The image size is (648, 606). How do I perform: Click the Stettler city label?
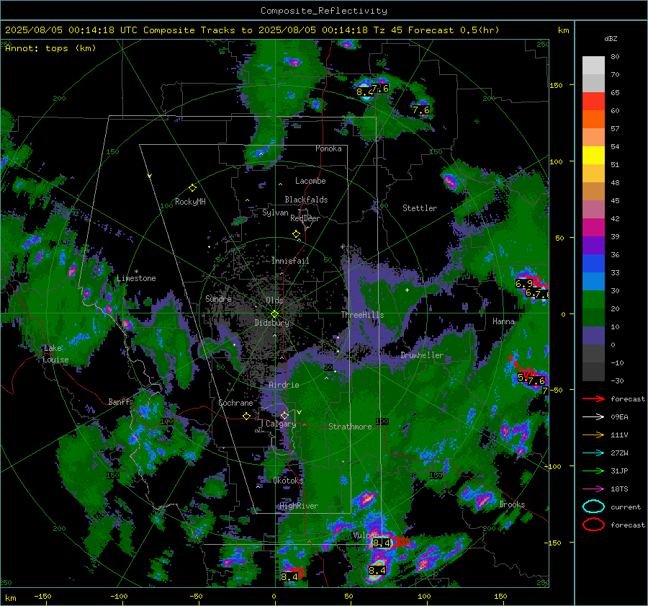420,208
